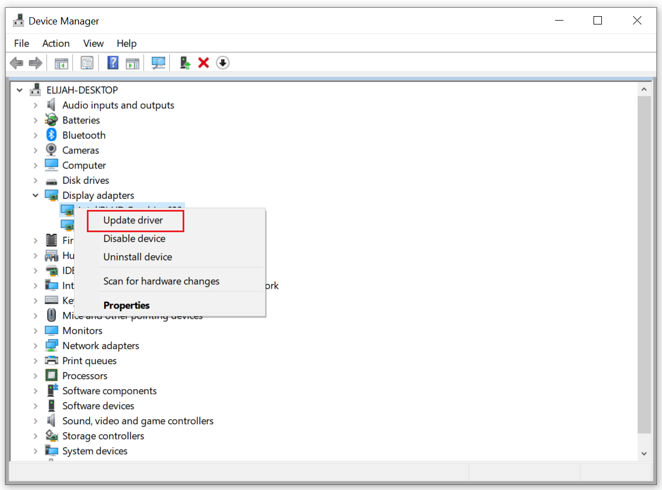The image size is (662, 490).
Task: Expand the Bluetooth category
Action: tap(36, 135)
